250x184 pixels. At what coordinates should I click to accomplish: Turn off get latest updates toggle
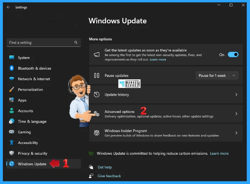point(233,55)
